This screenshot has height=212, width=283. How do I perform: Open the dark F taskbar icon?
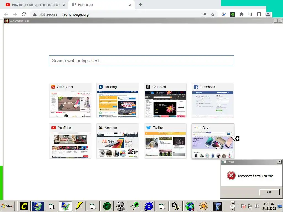tap(218, 206)
